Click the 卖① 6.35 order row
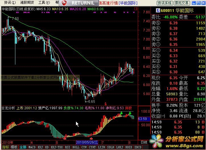The height and width of the screenshot is (150, 206). coord(178,44)
